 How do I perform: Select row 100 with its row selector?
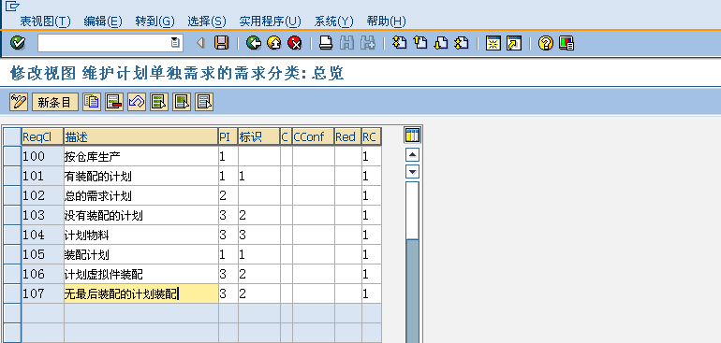pos(12,156)
